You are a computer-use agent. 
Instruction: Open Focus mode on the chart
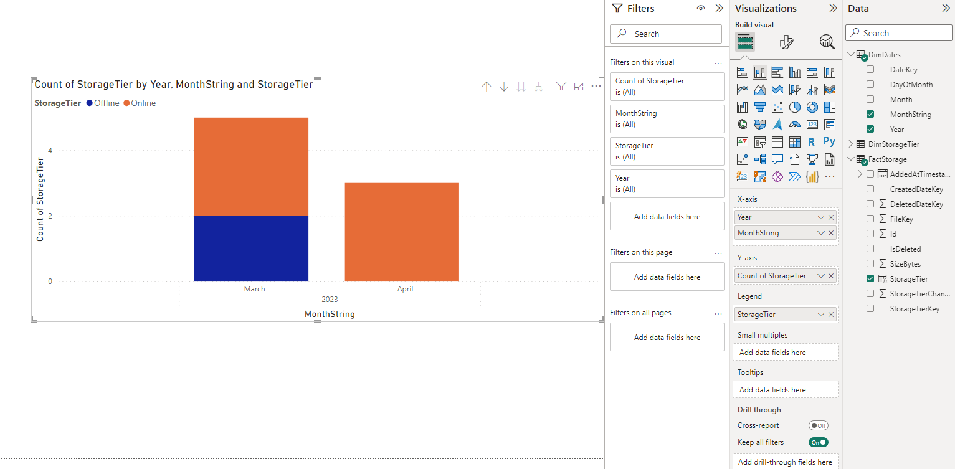[x=579, y=87]
